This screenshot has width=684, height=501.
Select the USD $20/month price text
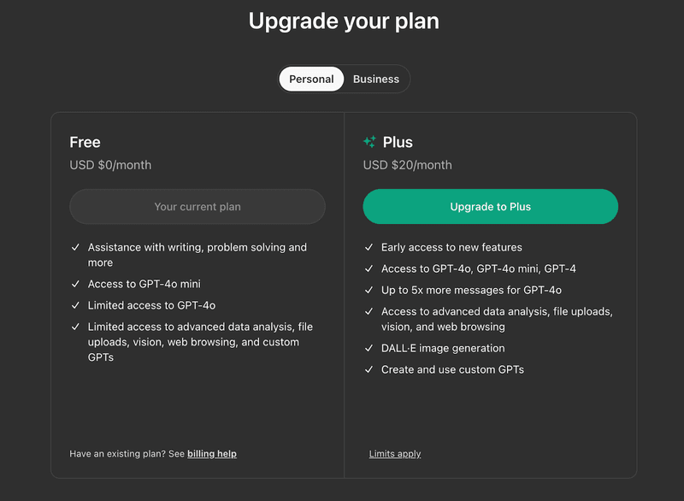click(408, 165)
